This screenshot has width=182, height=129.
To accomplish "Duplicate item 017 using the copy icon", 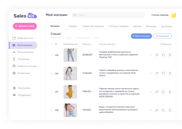I will coord(163,92).
